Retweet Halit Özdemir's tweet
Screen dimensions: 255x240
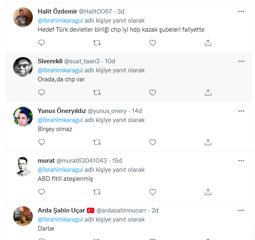tap(97, 43)
